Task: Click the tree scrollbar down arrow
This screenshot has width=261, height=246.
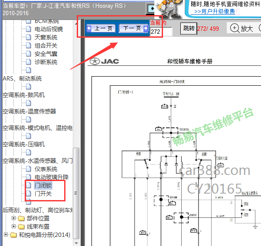Action: [x=76, y=243]
